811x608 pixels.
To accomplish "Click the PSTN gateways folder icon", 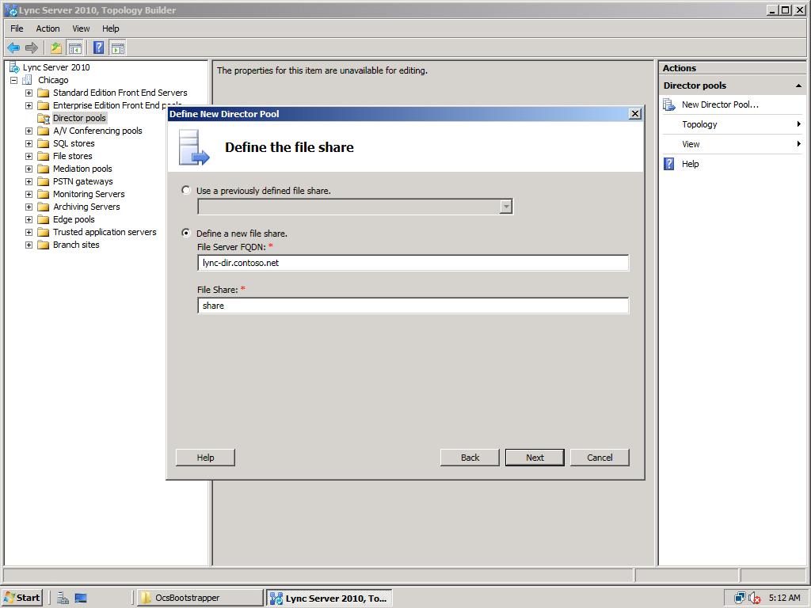I will [x=44, y=181].
